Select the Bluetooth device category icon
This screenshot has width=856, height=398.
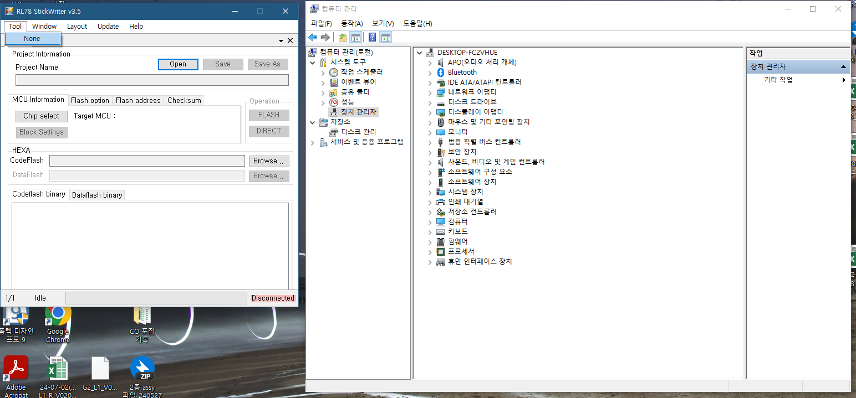coord(441,73)
